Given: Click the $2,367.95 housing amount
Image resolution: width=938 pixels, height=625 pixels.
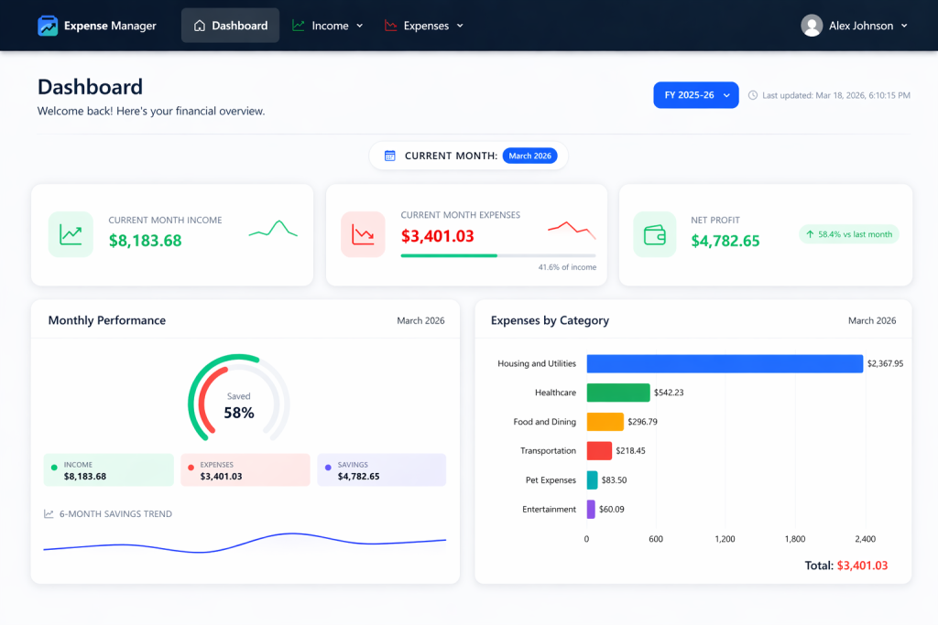Looking at the screenshot, I should [886, 364].
